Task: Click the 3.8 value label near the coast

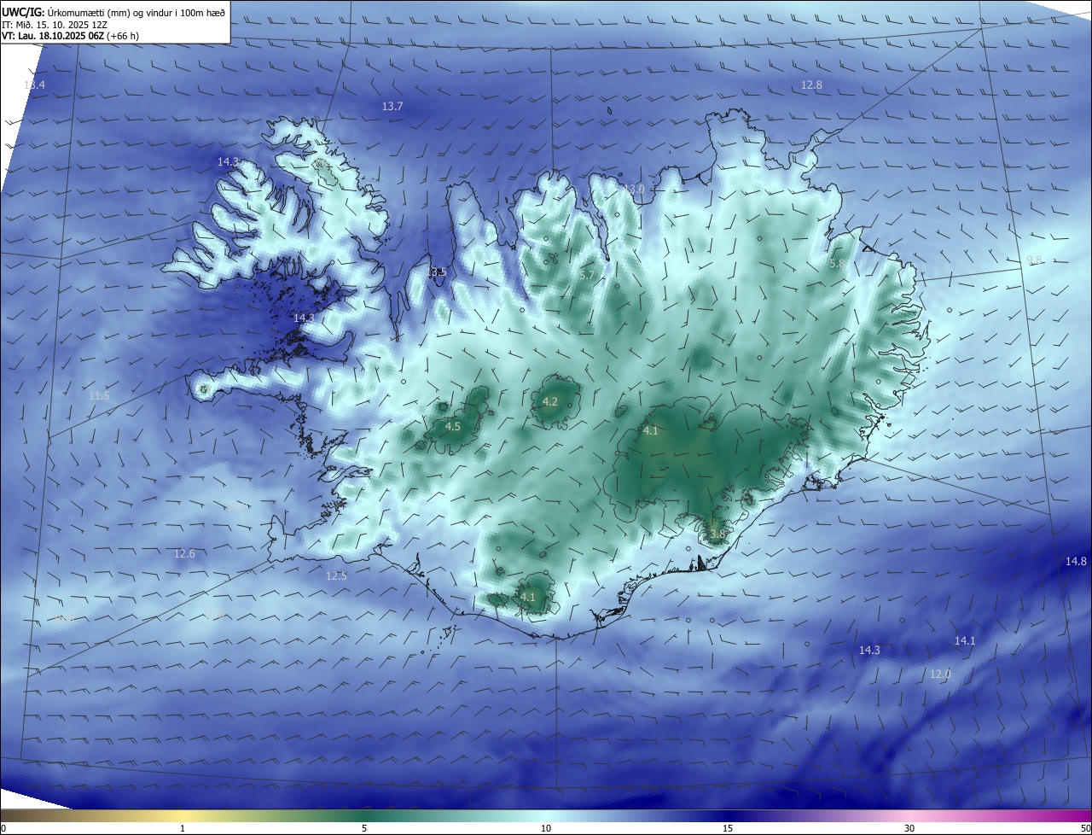Action: (717, 534)
